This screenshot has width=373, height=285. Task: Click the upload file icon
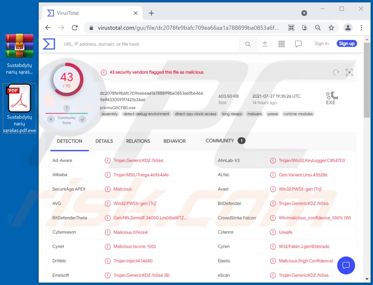265,44
